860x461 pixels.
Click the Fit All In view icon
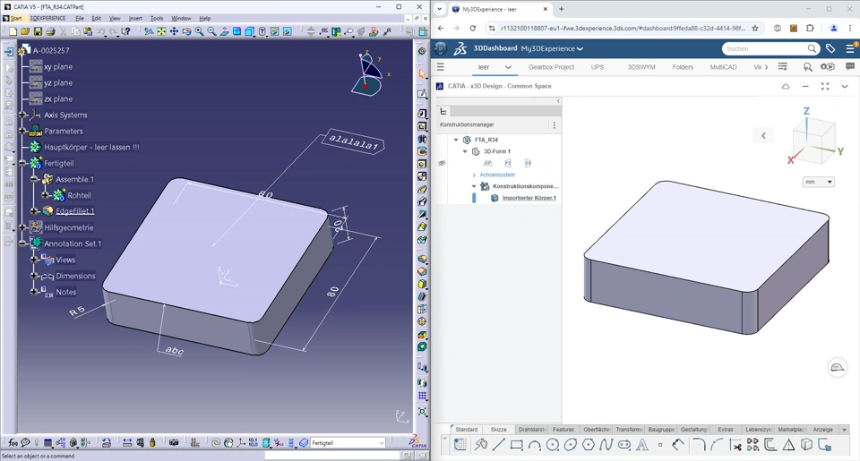tap(161, 31)
